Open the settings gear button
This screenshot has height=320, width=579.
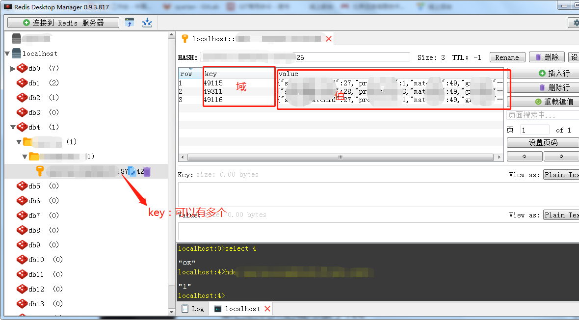[574, 23]
